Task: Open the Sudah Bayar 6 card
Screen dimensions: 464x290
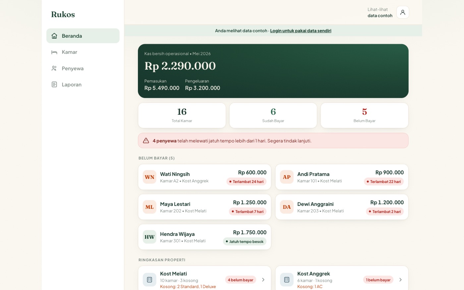Action: click(x=273, y=115)
